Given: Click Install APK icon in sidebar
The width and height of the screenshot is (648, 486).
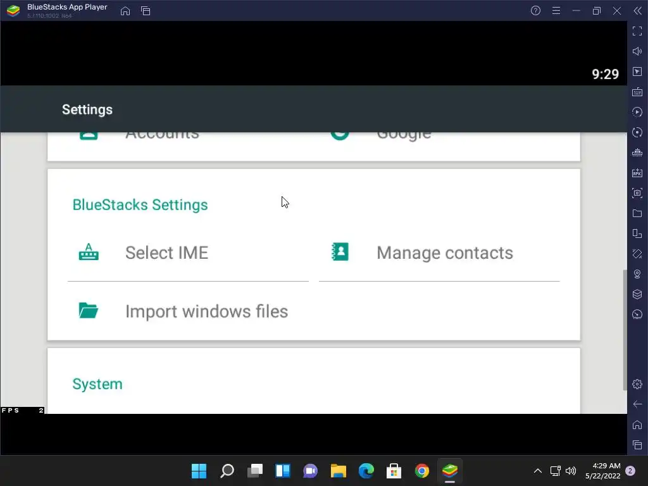Looking at the screenshot, I should [x=637, y=173].
